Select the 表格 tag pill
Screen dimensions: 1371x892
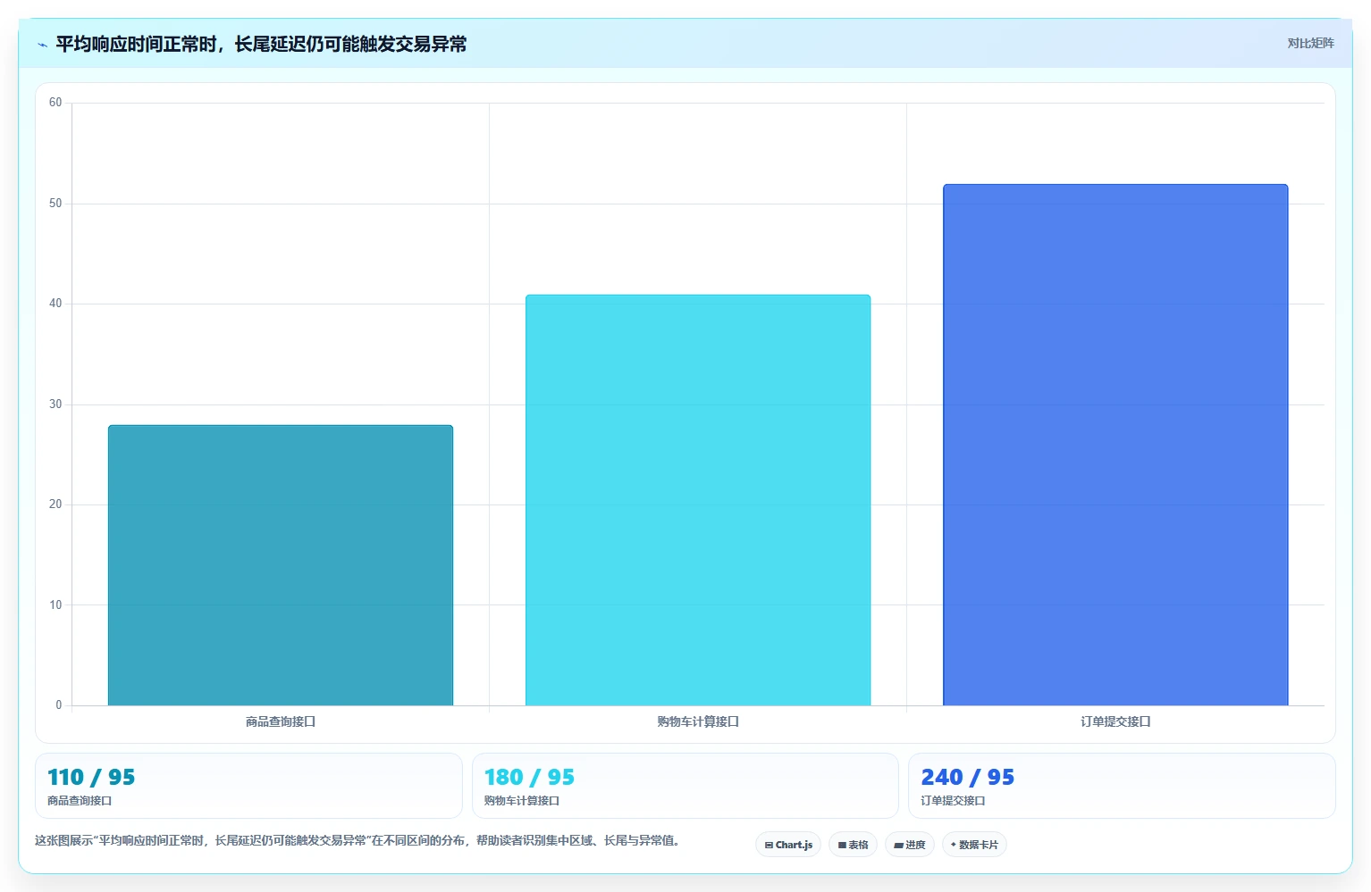coord(853,845)
